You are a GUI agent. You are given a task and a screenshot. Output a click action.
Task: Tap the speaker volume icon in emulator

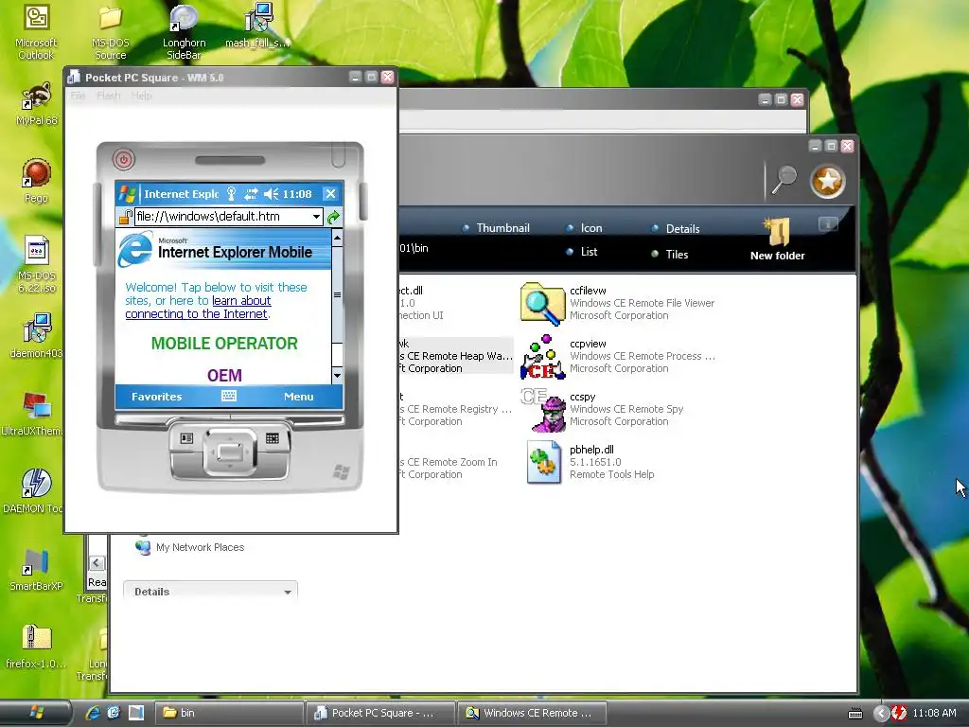(x=271, y=194)
